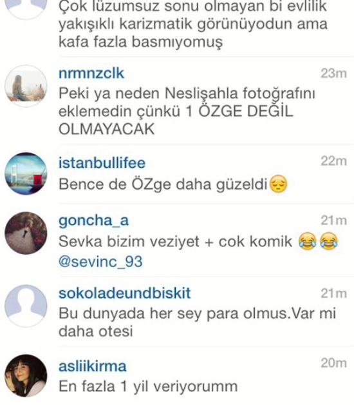Tap the comment "Bence de ÖZge daha güzeldi"

[163, 184]
